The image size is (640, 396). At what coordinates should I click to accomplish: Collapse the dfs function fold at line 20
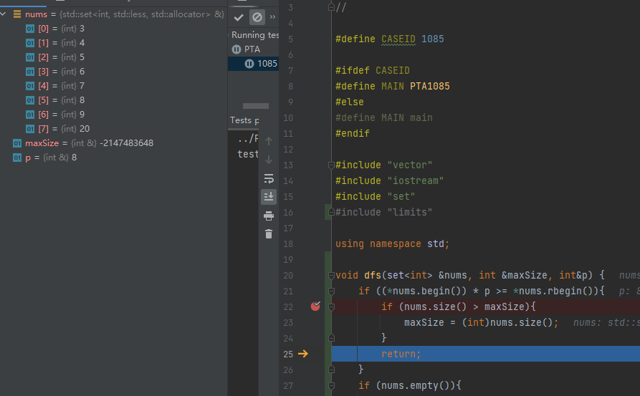(331, 276)
